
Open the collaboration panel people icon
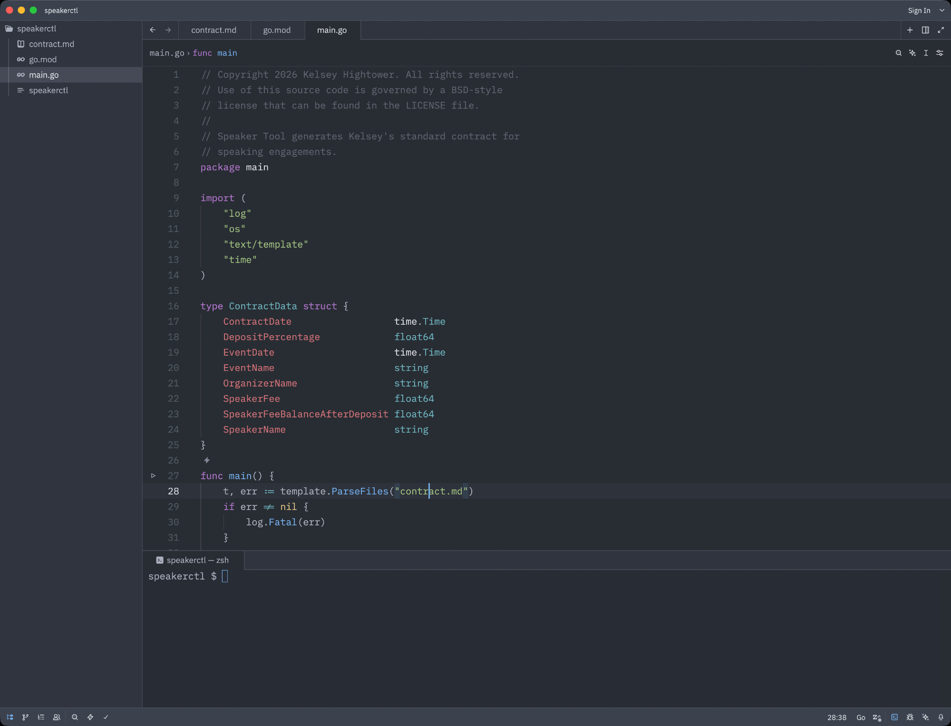coord(57,717)
